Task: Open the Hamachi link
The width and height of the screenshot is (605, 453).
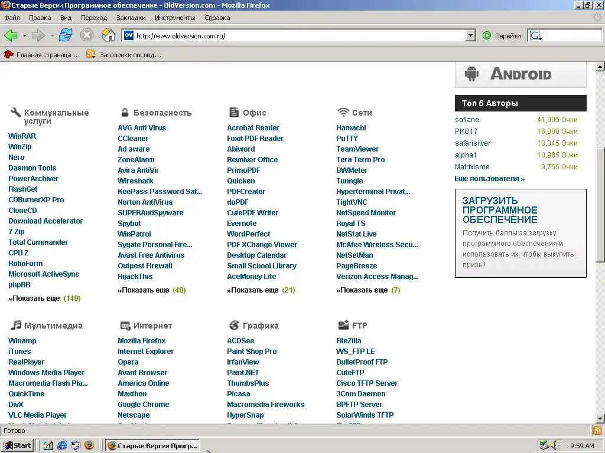Action: click(351, 127)
